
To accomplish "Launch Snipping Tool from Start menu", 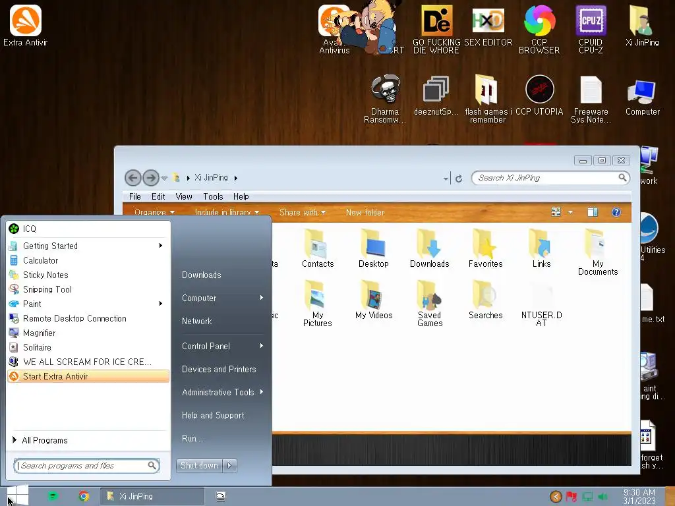I will click(x=88, y=289).
